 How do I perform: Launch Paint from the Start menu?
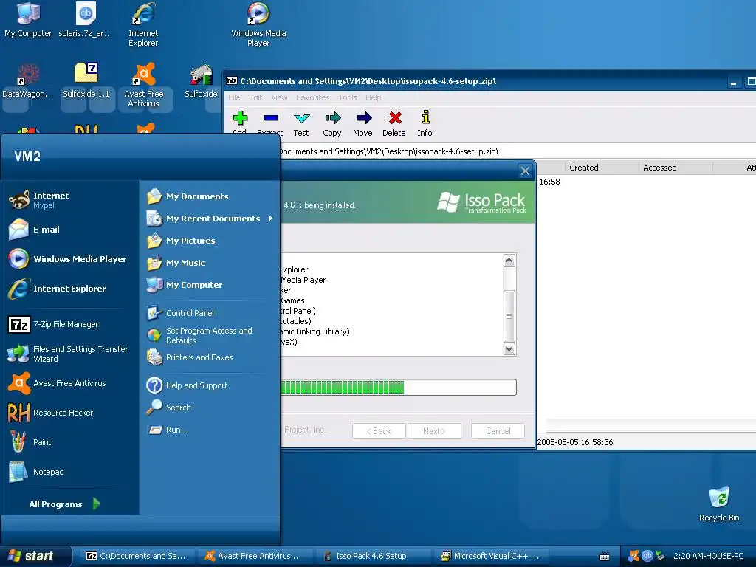[x=69, y=442]
